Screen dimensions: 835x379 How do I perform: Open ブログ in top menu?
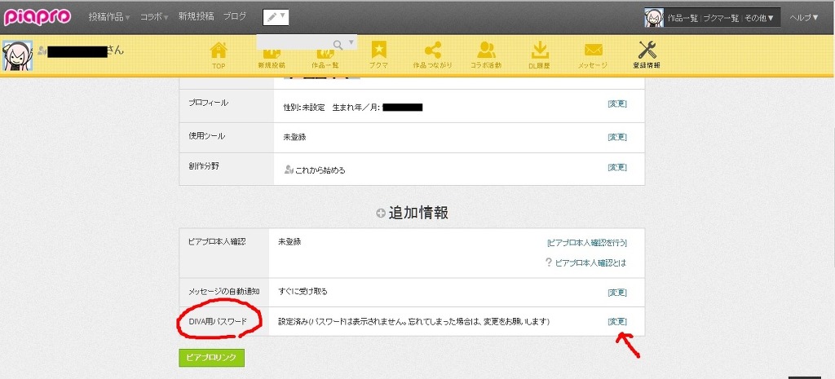(x=235, y=16)
